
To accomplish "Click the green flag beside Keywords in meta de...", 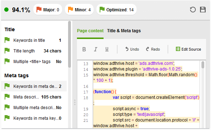I will 7,86.
